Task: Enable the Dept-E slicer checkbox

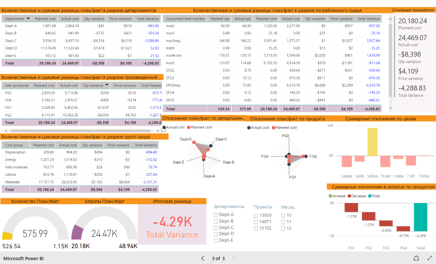Action: (216, 240)
